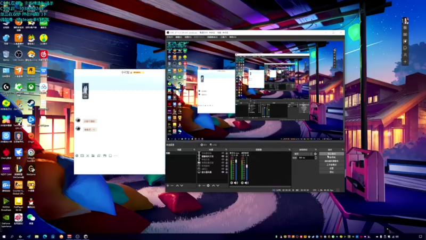Toggle visibility of the display capture source

(223, 172)
